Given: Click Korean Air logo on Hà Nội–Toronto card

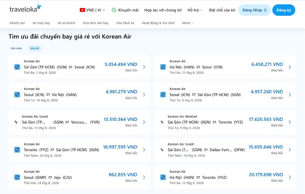Looking at the screenshot, I should [x=163, y=177].
